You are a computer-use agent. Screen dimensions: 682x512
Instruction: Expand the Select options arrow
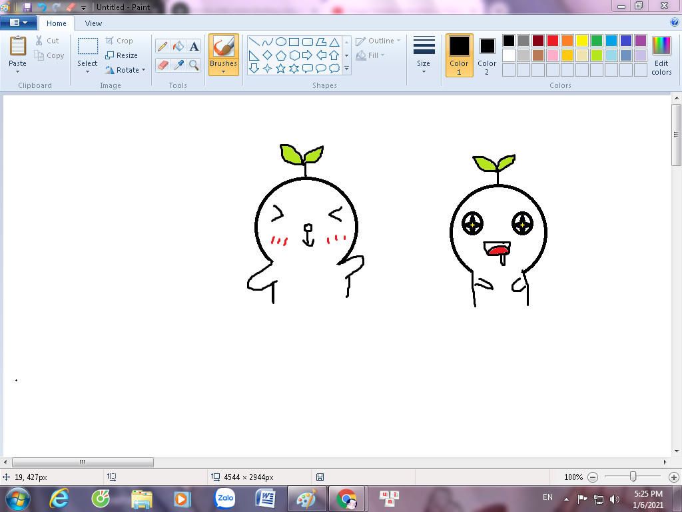[x=87, y=72]
